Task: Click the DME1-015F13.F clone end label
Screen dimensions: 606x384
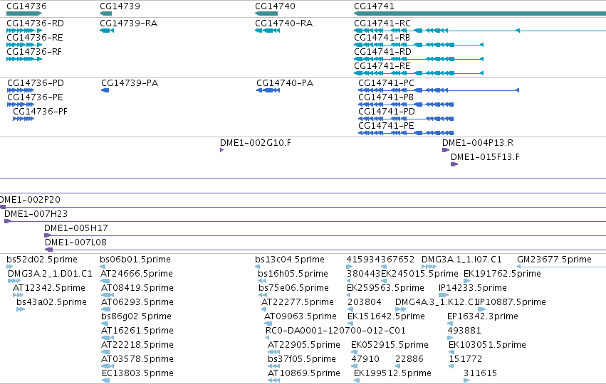Action: pos(485,157)
